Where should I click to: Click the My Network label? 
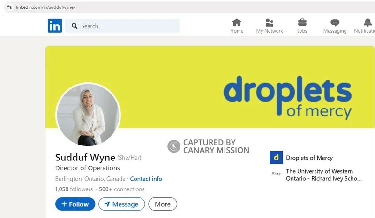[270, 31]
